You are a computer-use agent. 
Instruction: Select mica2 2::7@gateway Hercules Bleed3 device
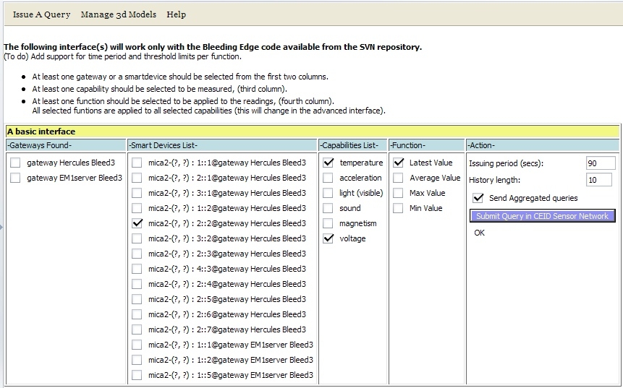137,329
